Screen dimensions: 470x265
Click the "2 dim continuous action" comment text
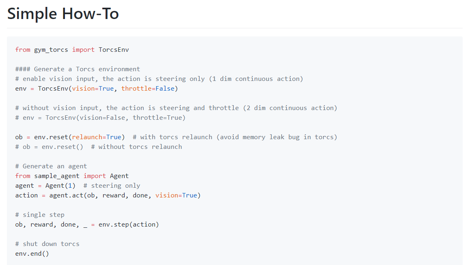pyautogui.click(x=290, y=108)
